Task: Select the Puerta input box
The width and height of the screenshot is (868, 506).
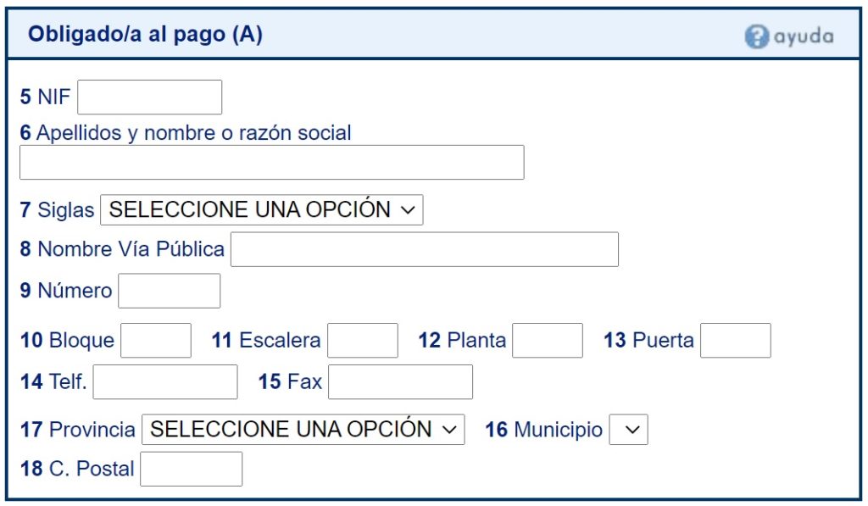Action: (736, 341)
